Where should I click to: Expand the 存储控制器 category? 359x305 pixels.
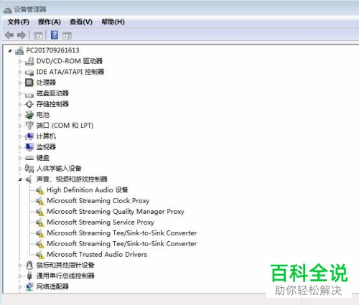(x=20, y=104)
